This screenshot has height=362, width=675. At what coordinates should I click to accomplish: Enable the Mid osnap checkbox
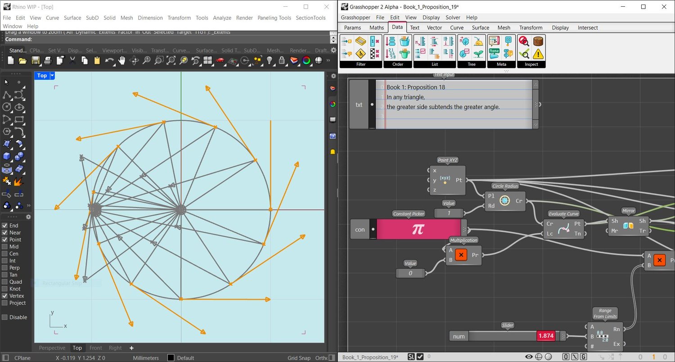4,247
